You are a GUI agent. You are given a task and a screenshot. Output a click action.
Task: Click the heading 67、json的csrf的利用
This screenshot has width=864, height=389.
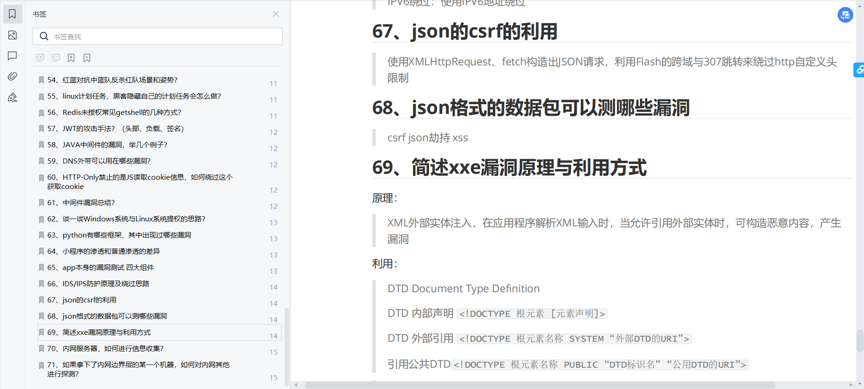tap(465, 31)
